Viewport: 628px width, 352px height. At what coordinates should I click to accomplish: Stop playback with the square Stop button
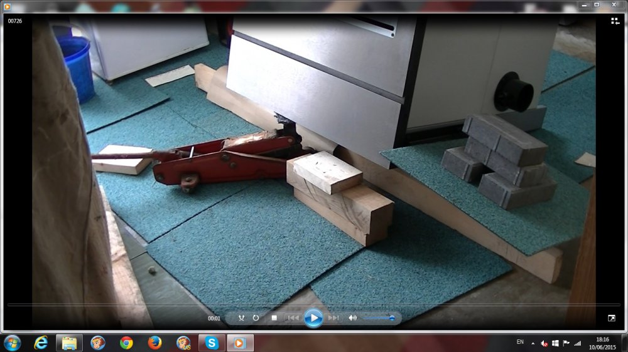coord(274,318)
